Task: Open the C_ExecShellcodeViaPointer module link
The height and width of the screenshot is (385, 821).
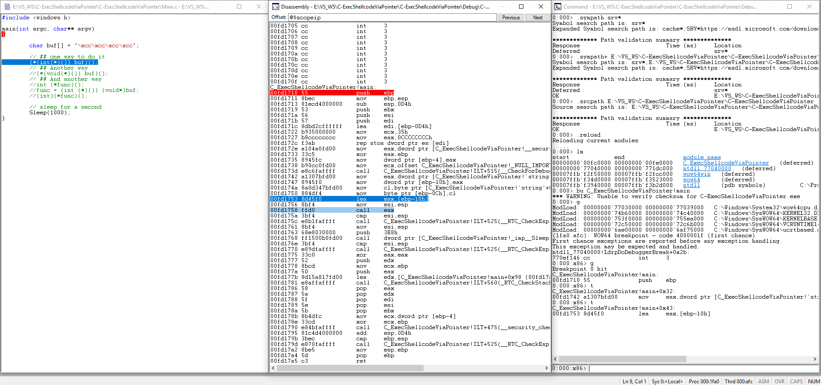Action: 726,163
